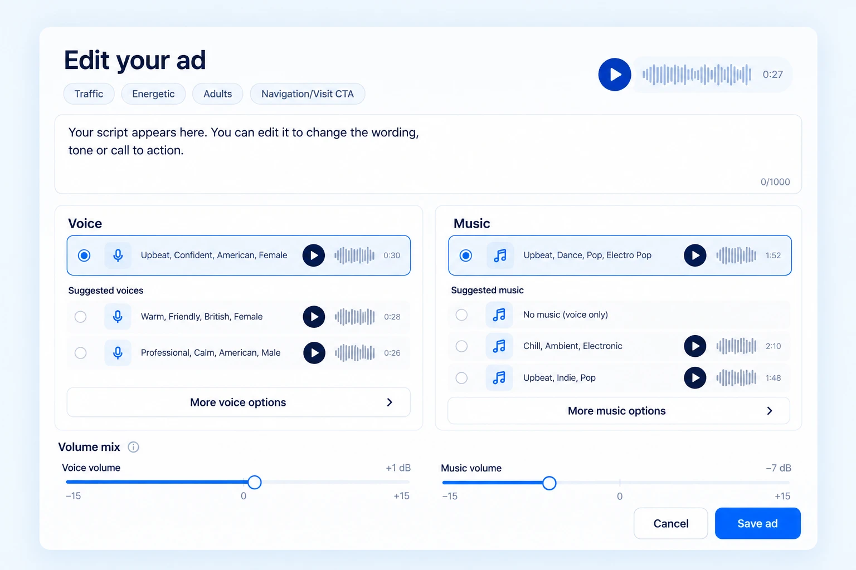Play the Upbeat, Confident, American, Female voice sample

point(314,255)
